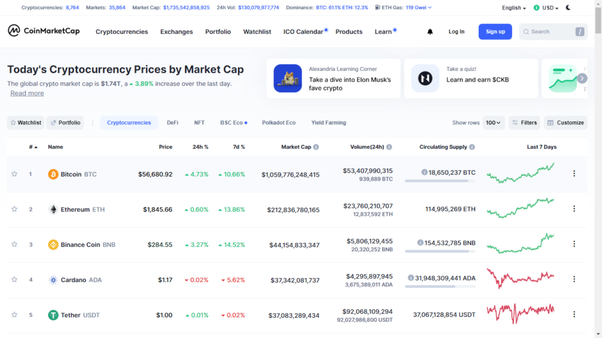Click the CKB quiz icon
This screenshot has width=602, height=338.
click(425, 79)
